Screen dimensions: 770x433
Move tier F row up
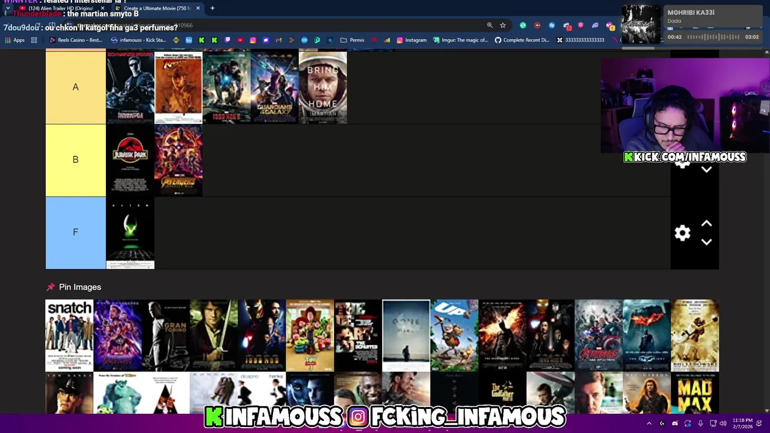706,224
